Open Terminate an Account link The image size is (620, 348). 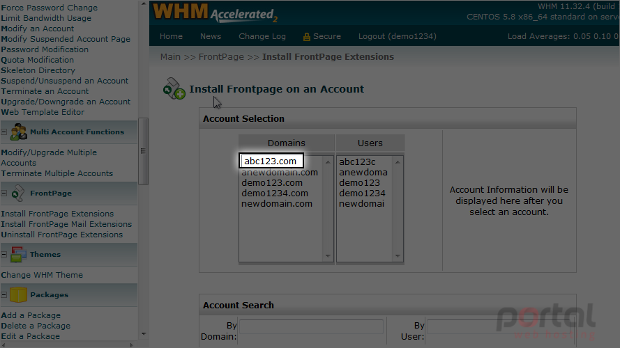tap(45, 91)
